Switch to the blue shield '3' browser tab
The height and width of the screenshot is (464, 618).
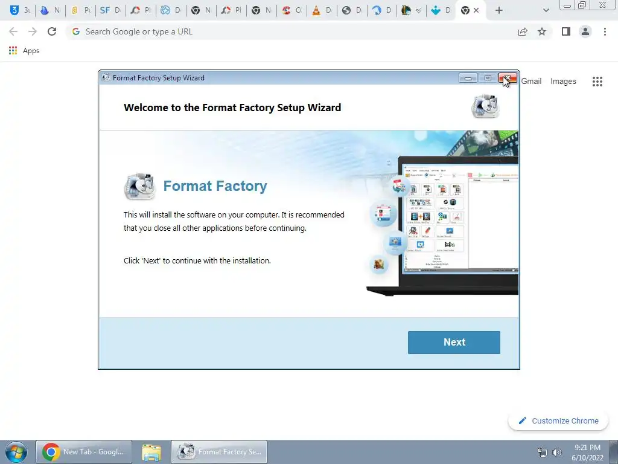coord(20,10)
